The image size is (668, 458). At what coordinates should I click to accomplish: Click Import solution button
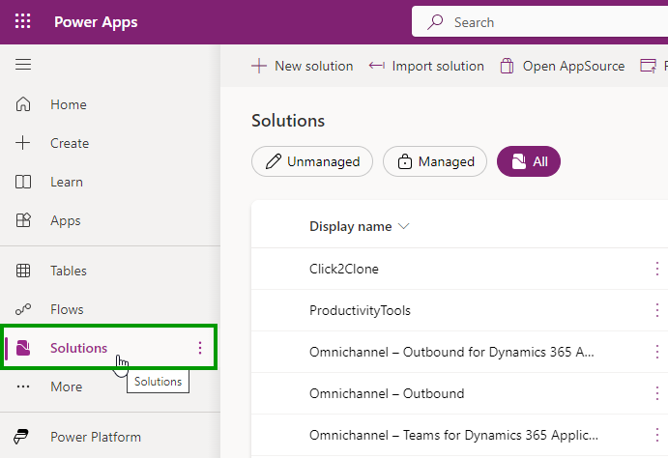coord(426,66)
